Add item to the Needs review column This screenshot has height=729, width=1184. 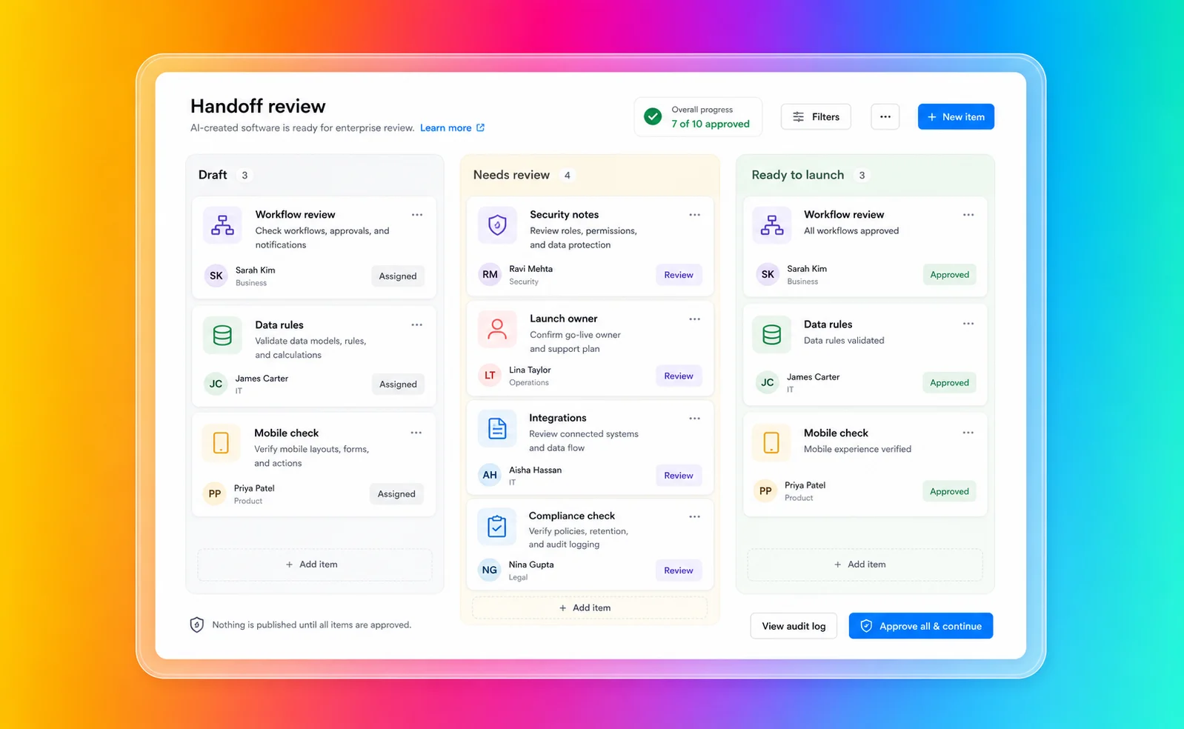click(585, 607)
